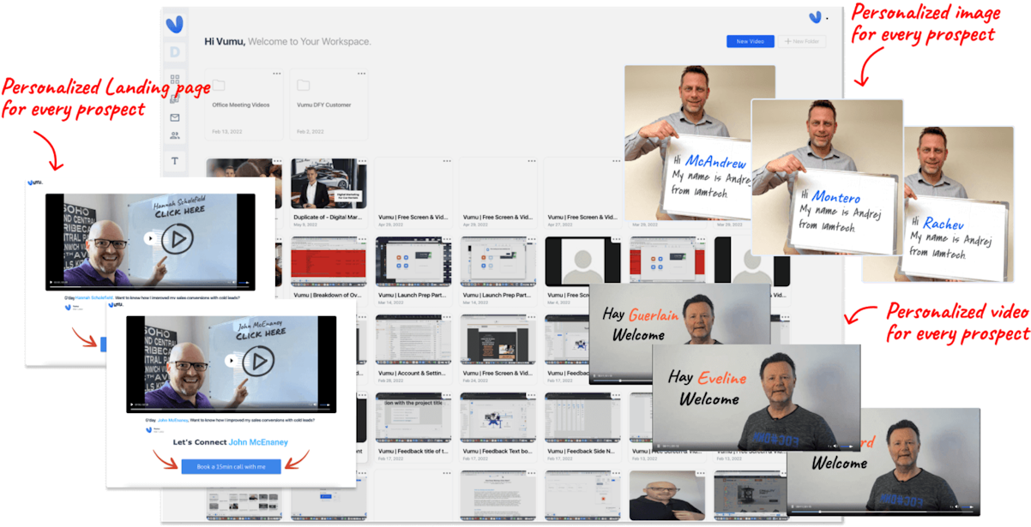Click the New Video button

click(750, 41)
